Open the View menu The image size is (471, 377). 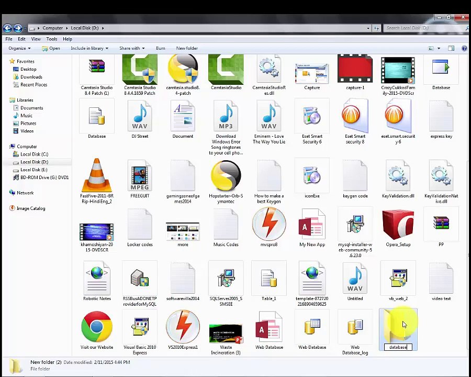[x=36, y=39]
